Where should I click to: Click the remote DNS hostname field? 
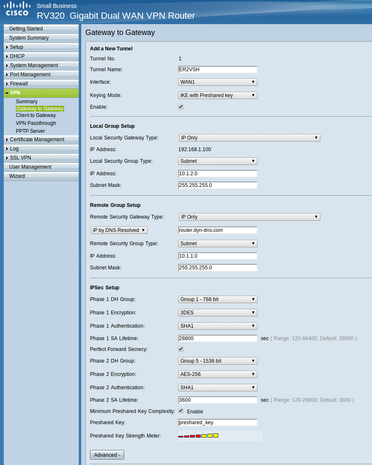[218, 230]
